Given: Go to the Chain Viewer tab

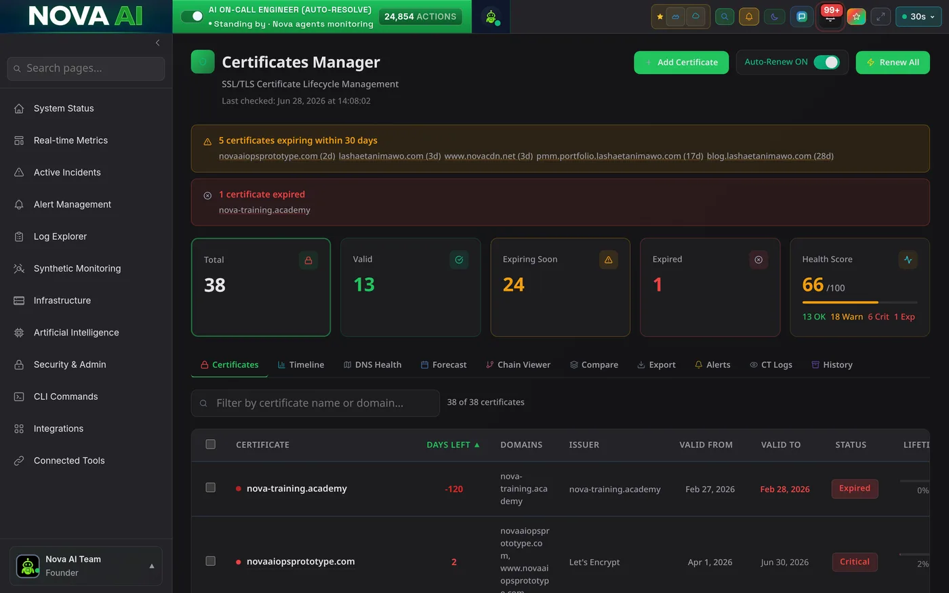Looking at the screenshot, I should click(x=518, y=365).
